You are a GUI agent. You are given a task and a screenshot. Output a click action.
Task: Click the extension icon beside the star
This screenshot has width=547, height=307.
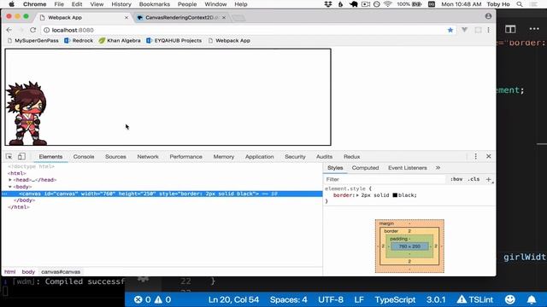(465, 30)
